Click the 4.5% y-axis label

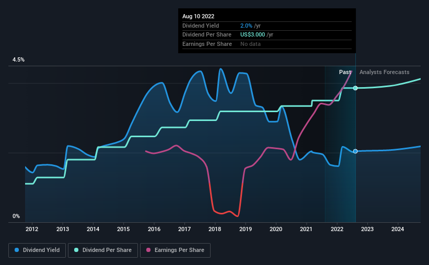pos(18,59)
